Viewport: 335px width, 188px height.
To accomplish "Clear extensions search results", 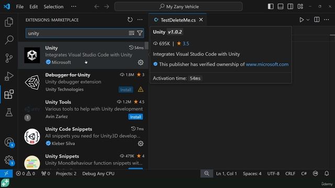I will [131, 33].
